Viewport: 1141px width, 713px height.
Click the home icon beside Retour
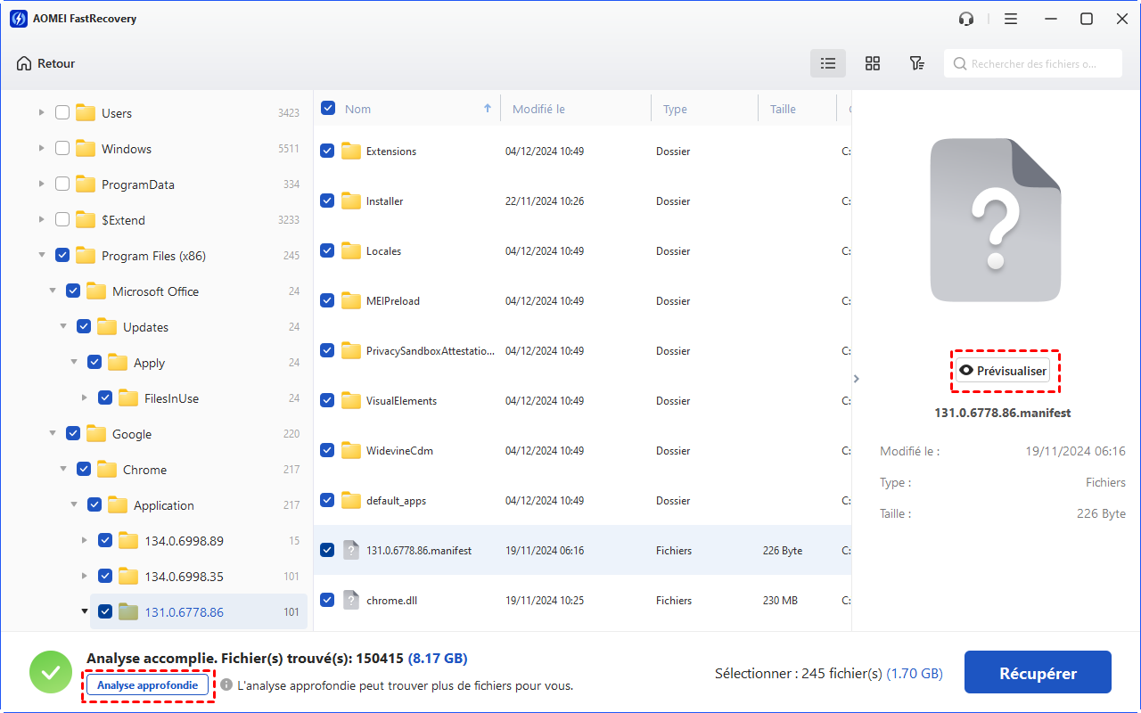coord(24,63)
